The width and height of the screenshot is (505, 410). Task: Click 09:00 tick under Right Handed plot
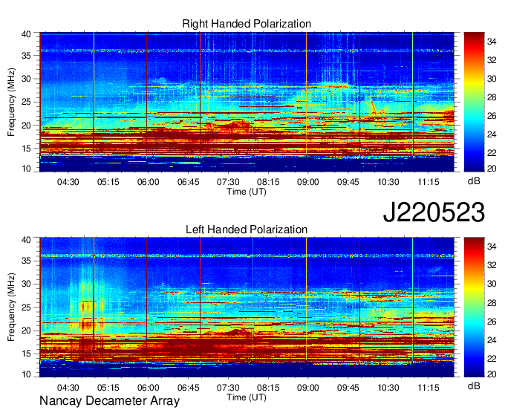click(308, 182)
